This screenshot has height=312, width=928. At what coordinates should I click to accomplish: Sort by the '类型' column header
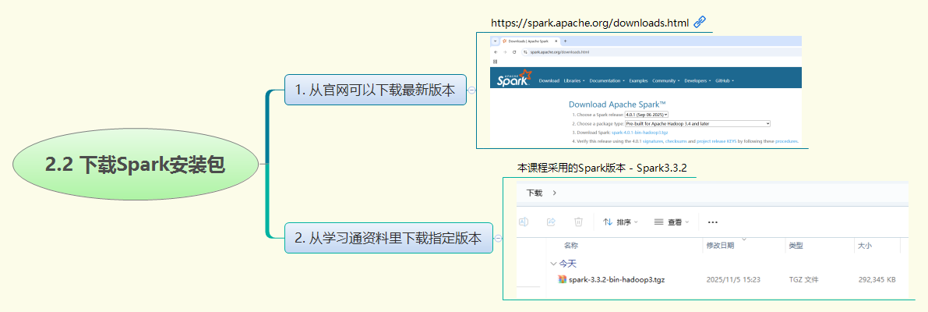click(796, 245)
